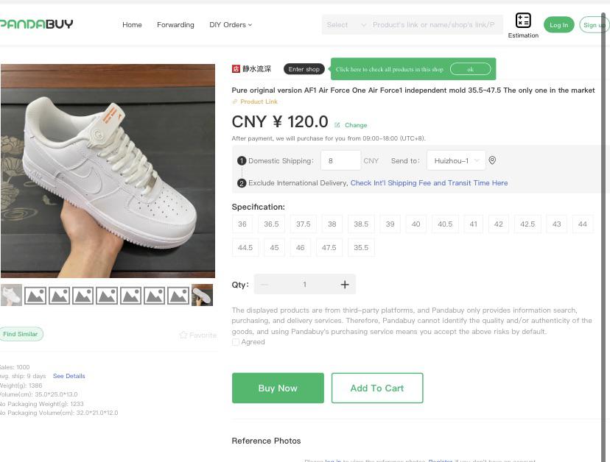Open the Send to Huizhou-1 dropdown

coord(456,160)
